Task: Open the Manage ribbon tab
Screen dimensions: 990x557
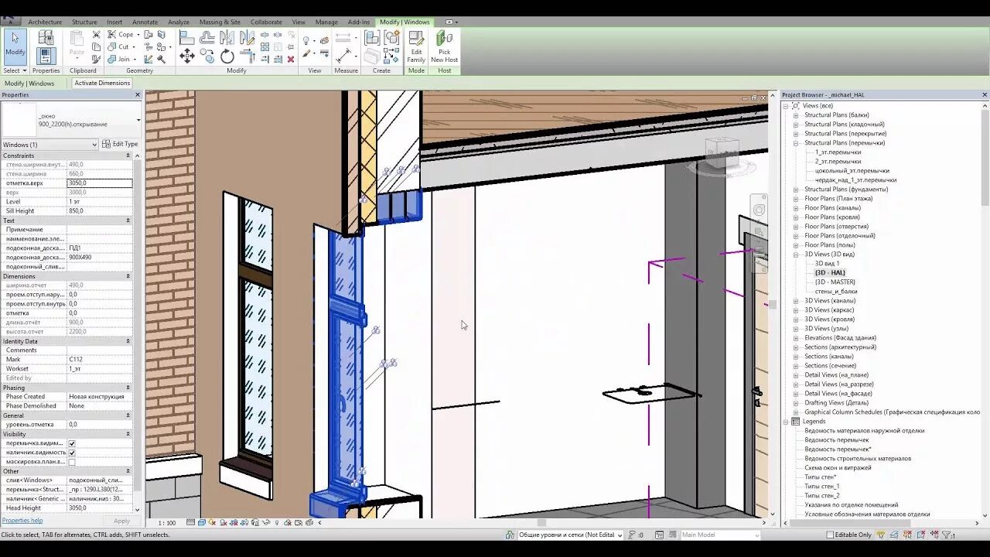Action: [326, 22]
